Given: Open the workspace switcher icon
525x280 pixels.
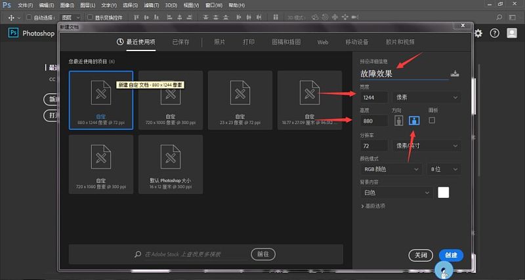Looking at the screenshot, I should point(513,18).
